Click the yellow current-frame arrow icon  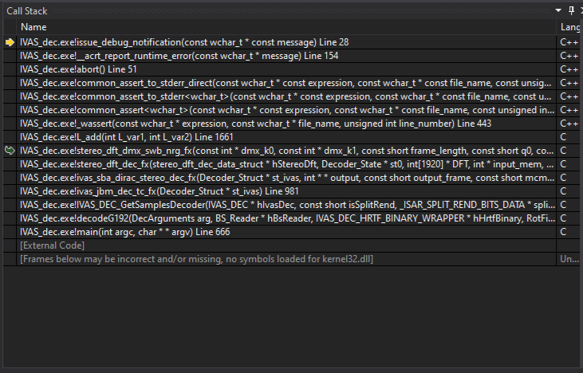point(10,42)
